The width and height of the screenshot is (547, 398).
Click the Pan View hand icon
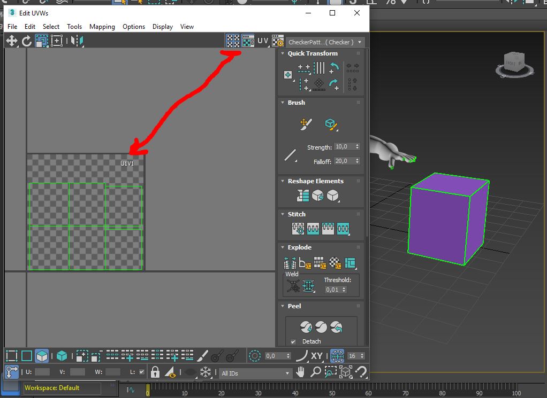[301, 372]
